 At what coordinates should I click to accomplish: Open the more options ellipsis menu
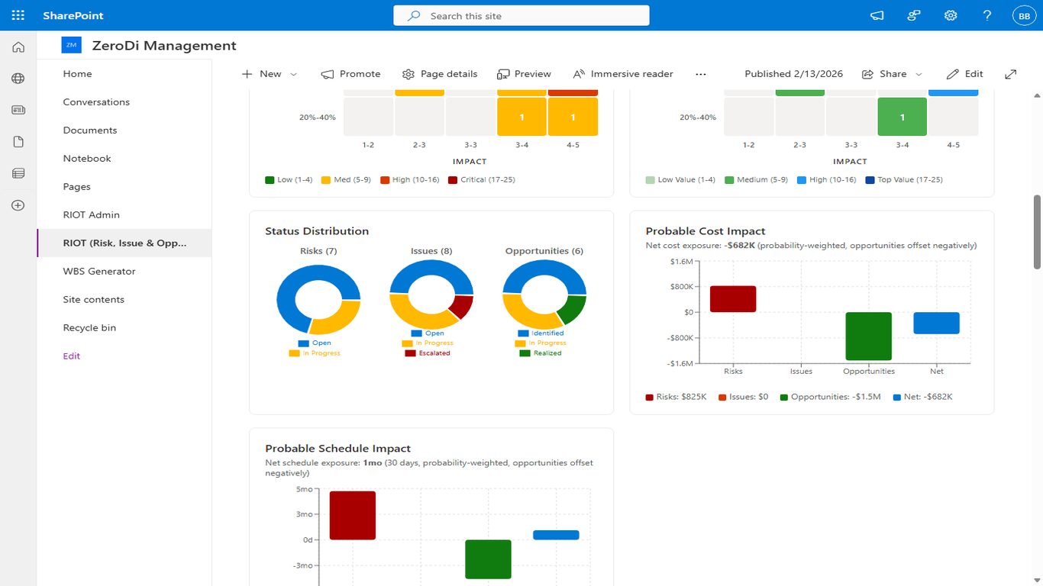pos(701,74)
